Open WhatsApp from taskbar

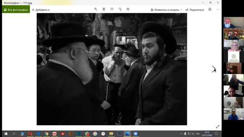[x=87, y=134]
